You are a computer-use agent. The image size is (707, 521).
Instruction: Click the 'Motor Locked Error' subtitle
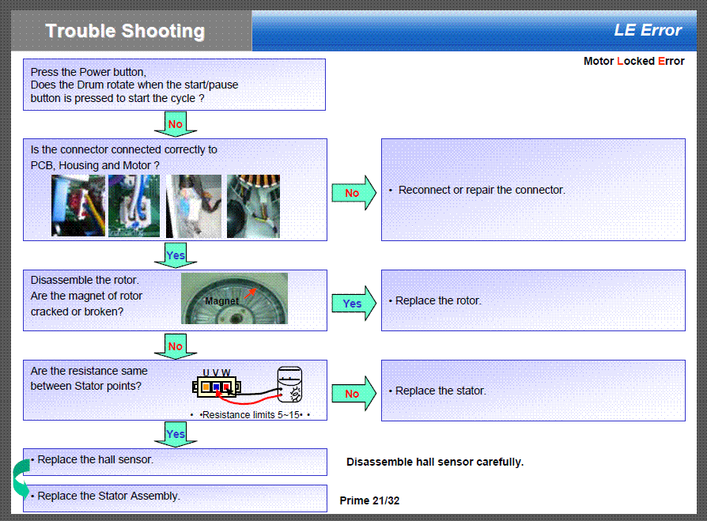pyautogui.click(x=633, y=62)
